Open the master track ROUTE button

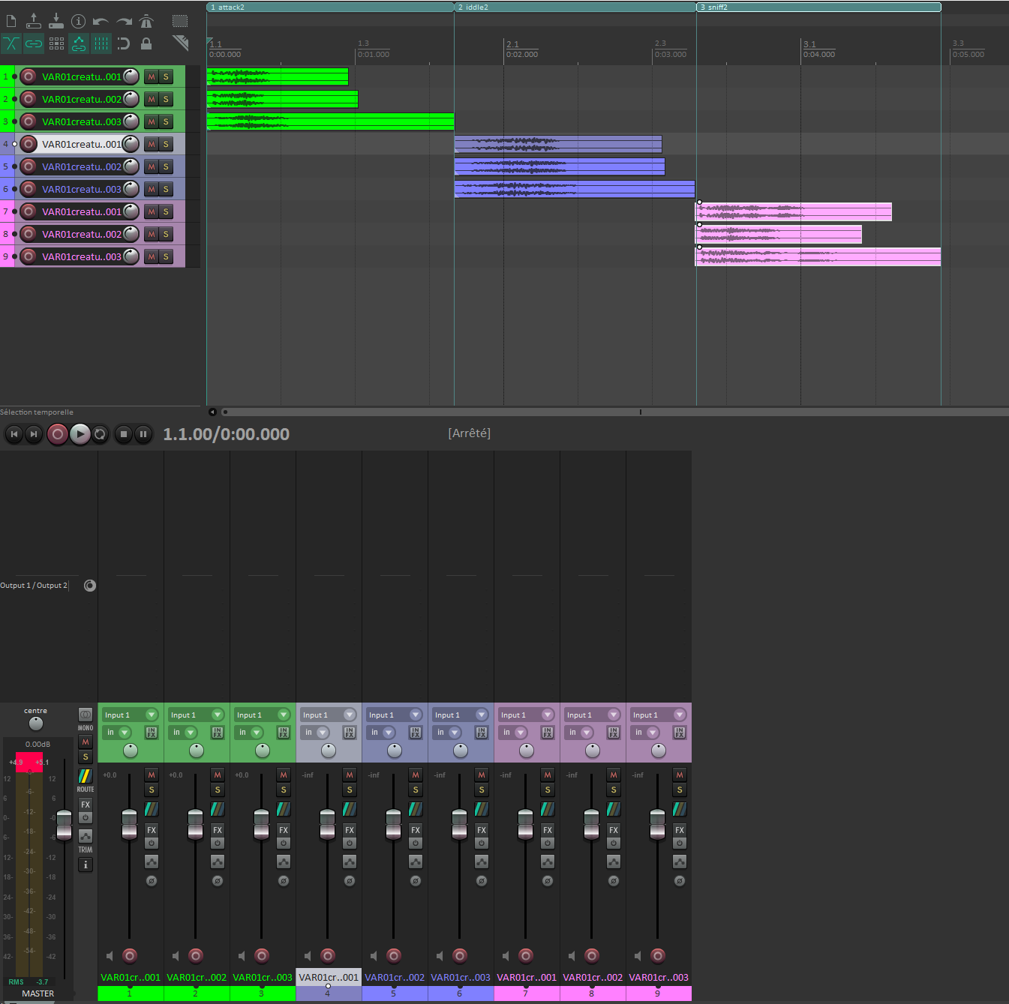click(86, 777)
